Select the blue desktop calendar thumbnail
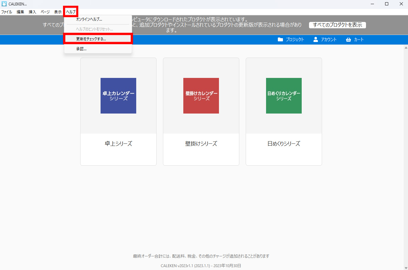The height and width of the screenshot is (270, 408). (x=118, y=96)
